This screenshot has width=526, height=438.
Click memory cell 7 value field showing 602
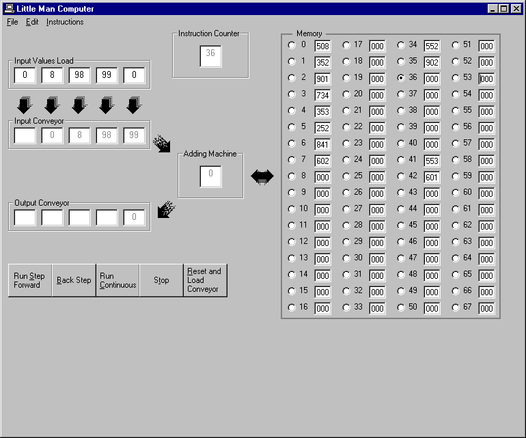click(322, 161)
